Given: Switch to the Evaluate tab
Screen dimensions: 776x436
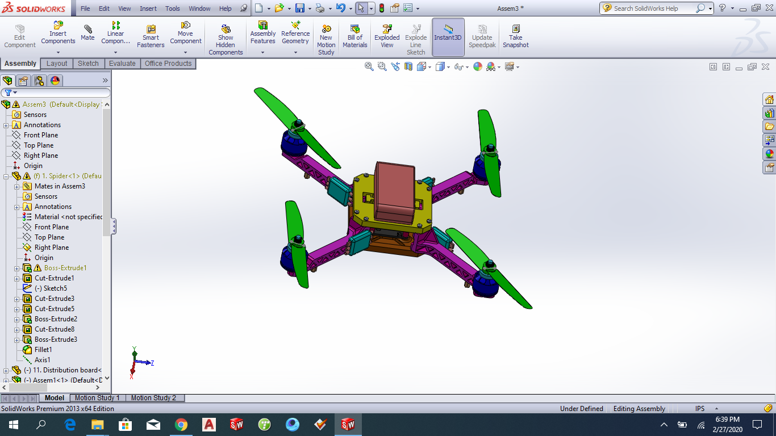Looking at the screenshot, I should pos(122,64).
